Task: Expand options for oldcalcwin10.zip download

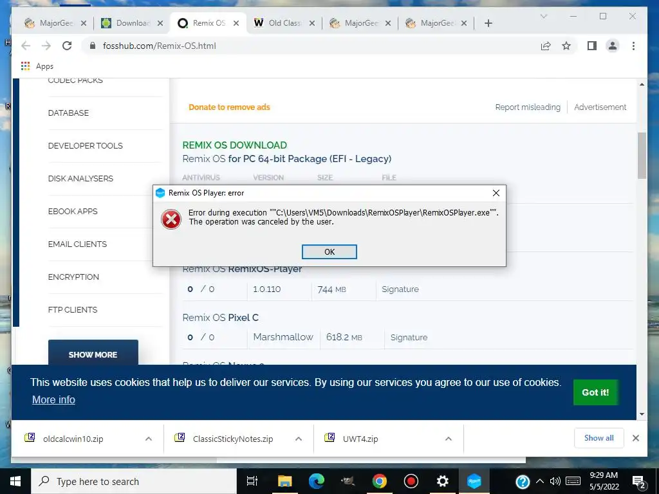Action: 149,439
